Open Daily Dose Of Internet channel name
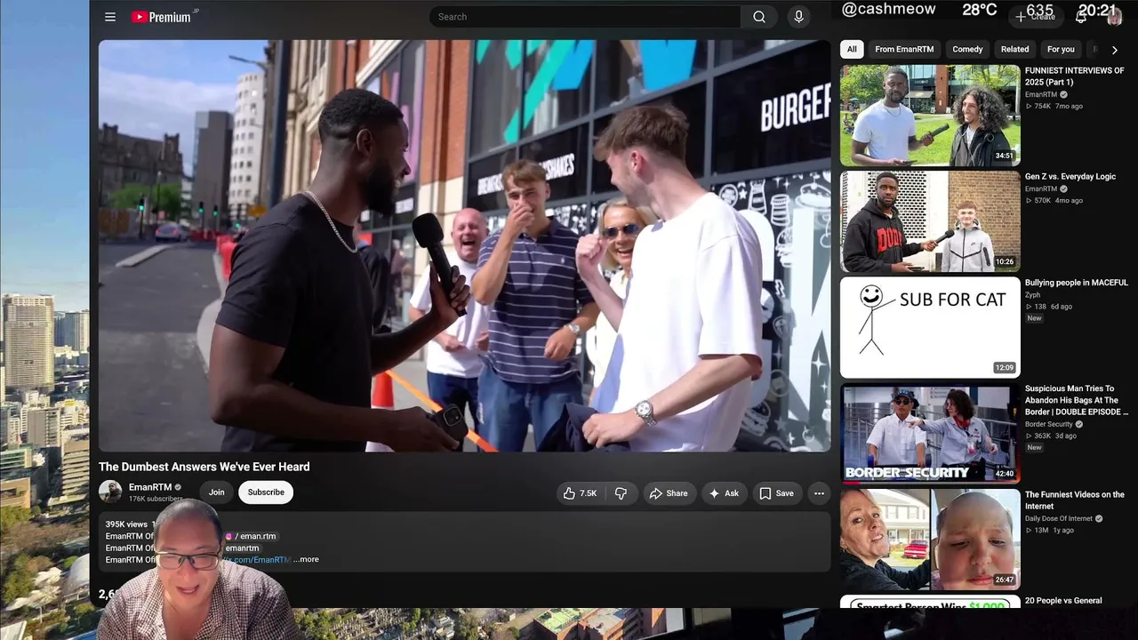Viewport: 1138px width, 640px height. pos(1060,518)
